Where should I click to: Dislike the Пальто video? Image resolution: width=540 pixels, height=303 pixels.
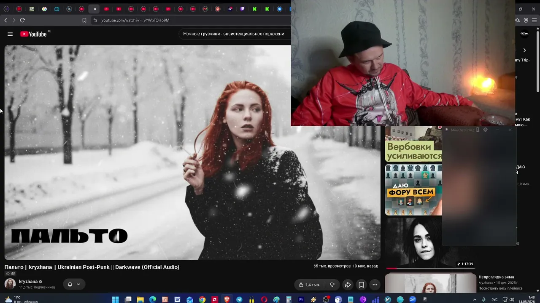(x=332, y=285)
